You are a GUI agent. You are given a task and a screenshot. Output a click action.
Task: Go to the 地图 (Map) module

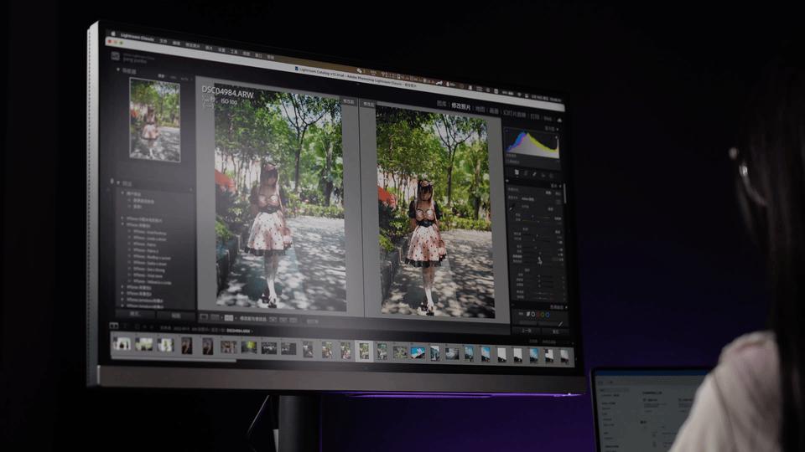480,109
